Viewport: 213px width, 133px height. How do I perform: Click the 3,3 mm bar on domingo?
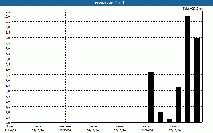(x=178, y=105)
